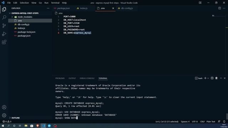Open the Accounts menu icon
This screenshot has height=128, width=228.
click(x=4, y=107)
